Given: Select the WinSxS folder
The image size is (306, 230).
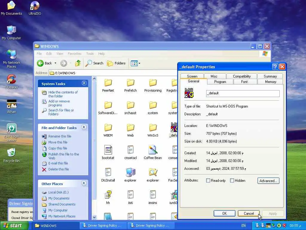Looking at the screenshot, I should (x=153, y=131).
